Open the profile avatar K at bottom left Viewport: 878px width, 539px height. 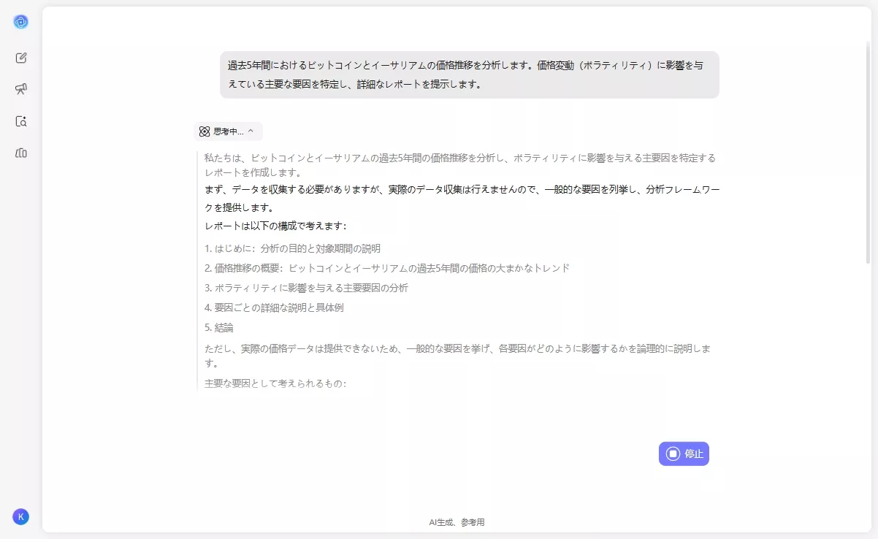pos(21,516)
